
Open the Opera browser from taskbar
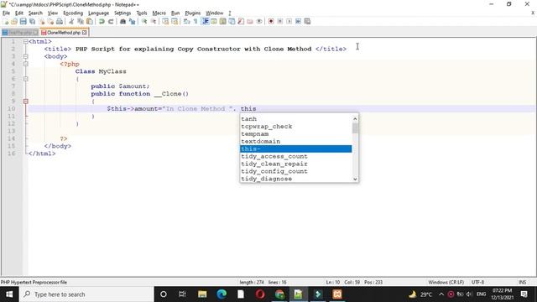[x=260, y=294]
